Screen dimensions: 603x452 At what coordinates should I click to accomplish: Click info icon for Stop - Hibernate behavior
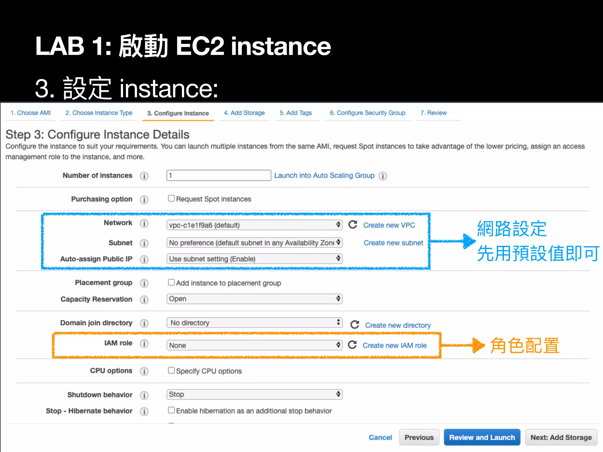pyautogui.click(x=144, y=411)
